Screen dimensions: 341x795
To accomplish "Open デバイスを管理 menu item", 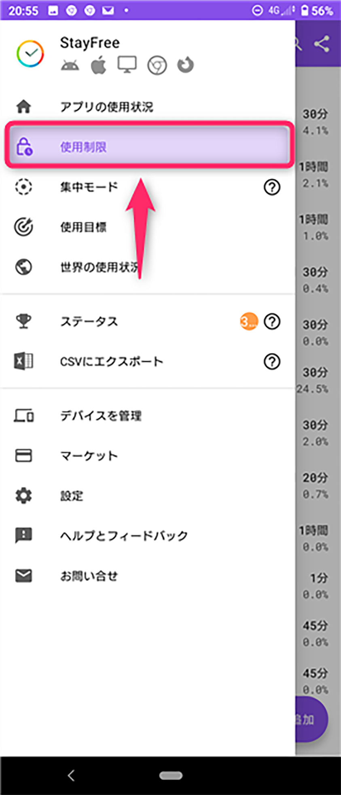I will (148, 416).
